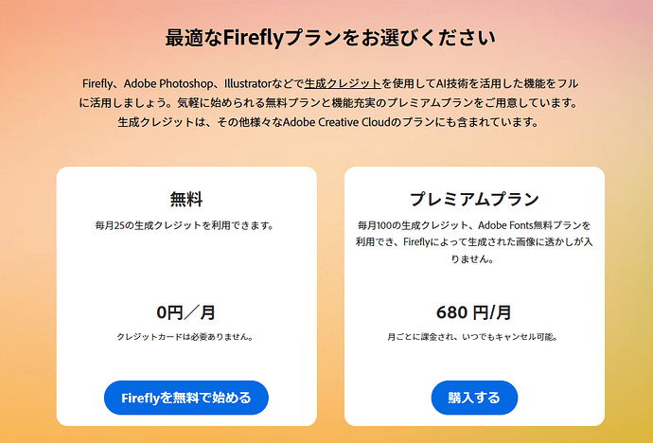This screenshot has height=443, width=653.
Task: Select the プレミアムプラン title
Action: [474, 199]
